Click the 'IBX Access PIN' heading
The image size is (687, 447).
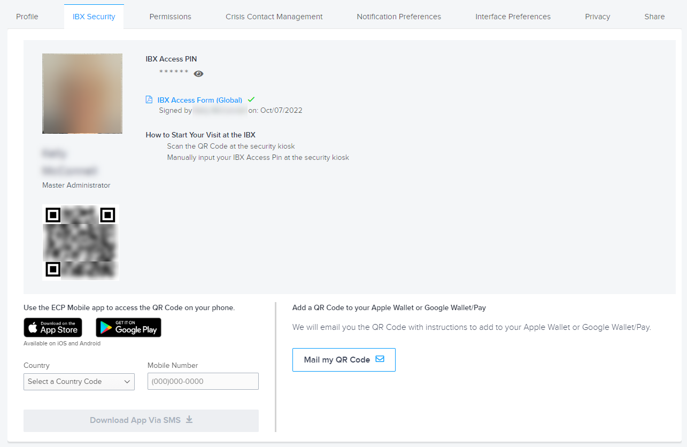[171, 59]
